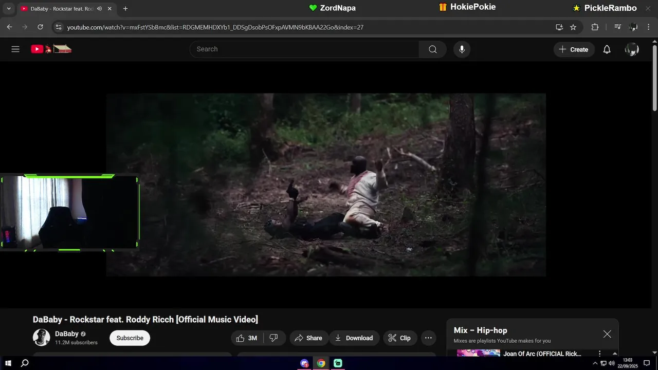This screenshot has width=658, height=370.
Task: Install app icon in address bar
Action: click(559, 27)
